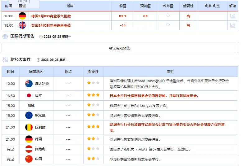Open 德国9月IFO商业景气指数 indicator link
Image resolution: width=243 pixels, height=166 pixels.
pos(51,16)
